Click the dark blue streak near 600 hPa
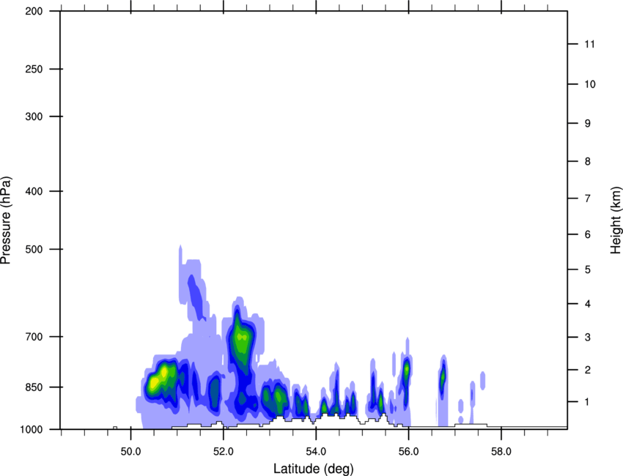The image size is (623, 476). coord(196,297)
